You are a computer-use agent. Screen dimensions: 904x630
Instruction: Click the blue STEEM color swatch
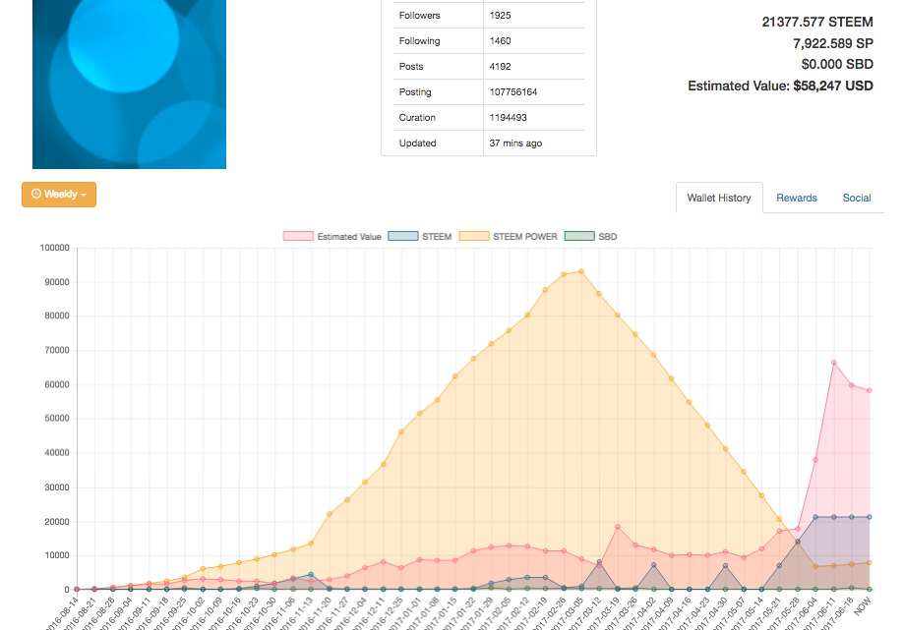403,236
